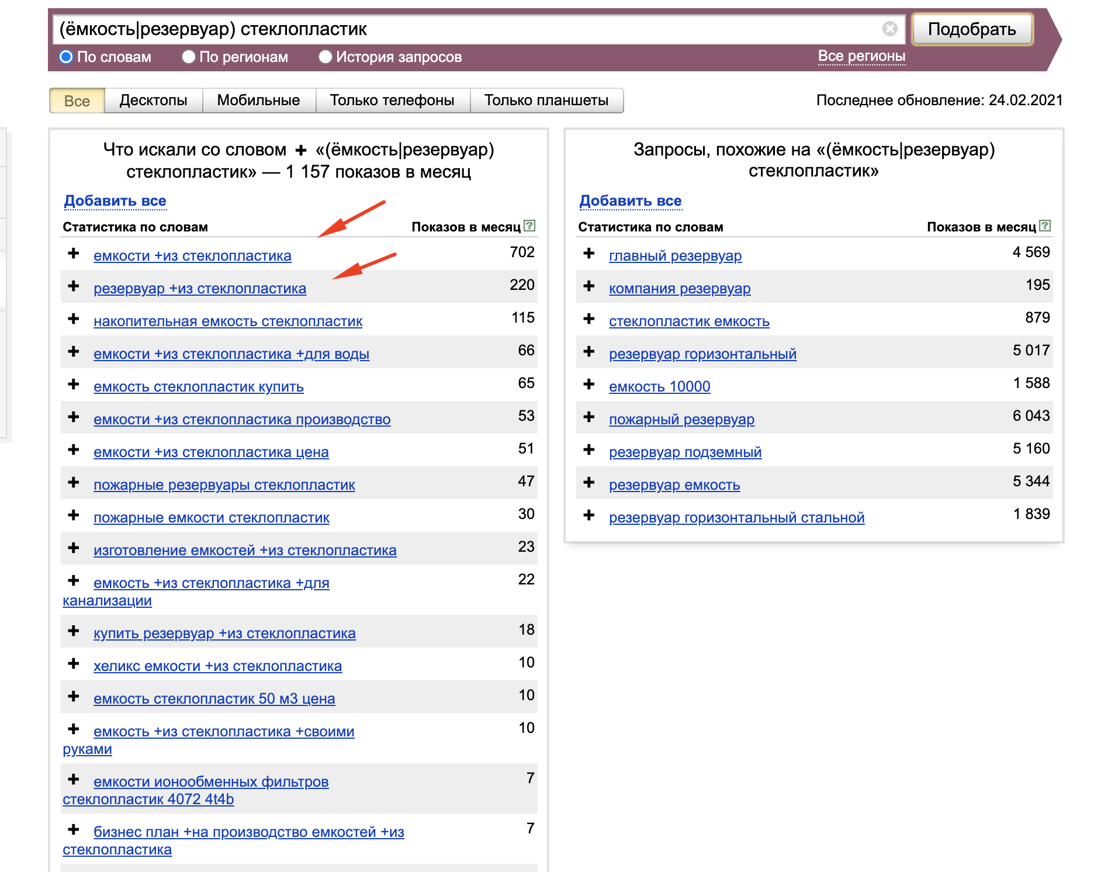This screenshot has height=872, width=1094.
Task: Add 'пожарный резервуар' using plus icon
Action: coord(589,417)
